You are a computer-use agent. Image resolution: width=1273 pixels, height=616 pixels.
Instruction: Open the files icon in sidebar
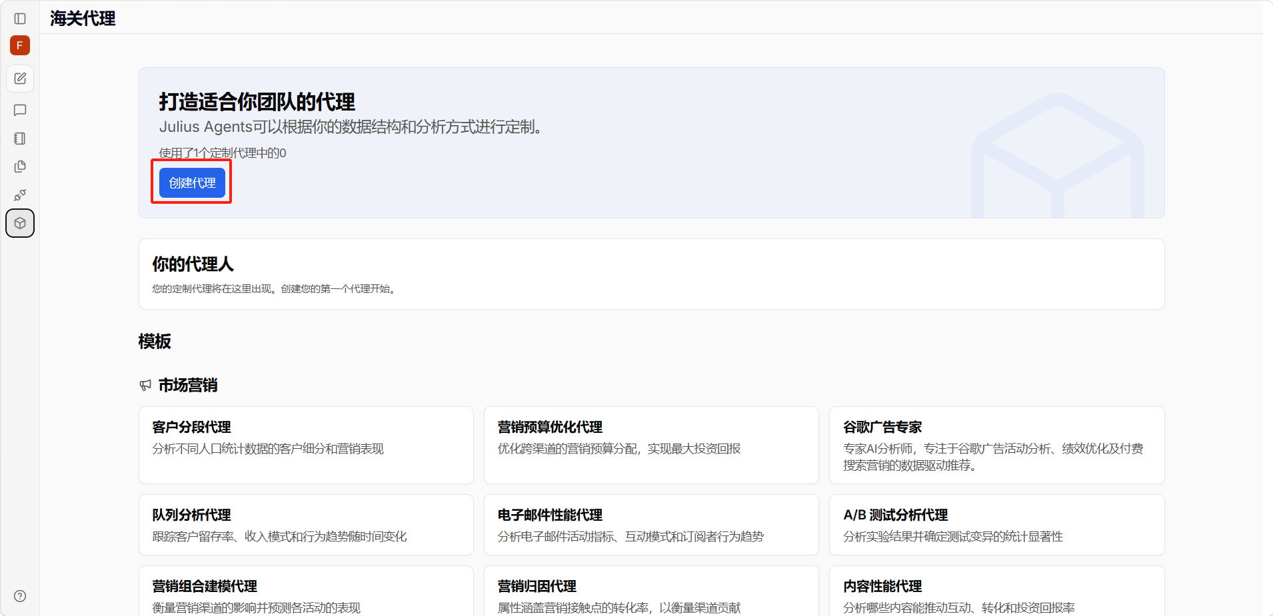click(20, 166)
